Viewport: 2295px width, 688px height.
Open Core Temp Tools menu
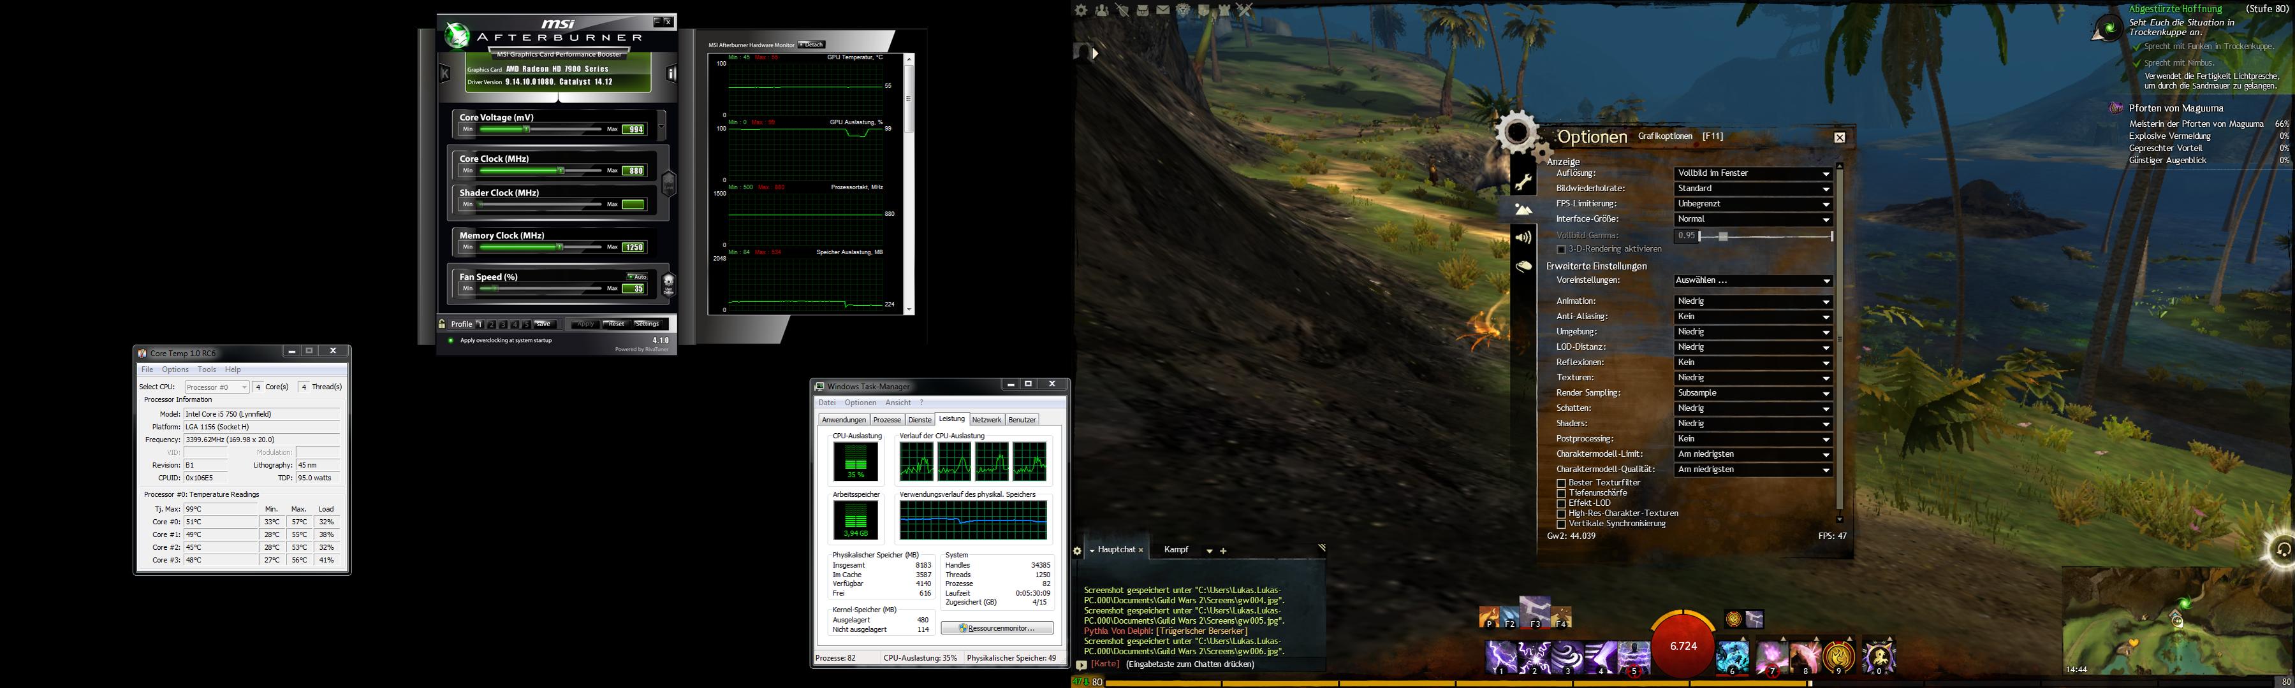[x=207, y=369]
